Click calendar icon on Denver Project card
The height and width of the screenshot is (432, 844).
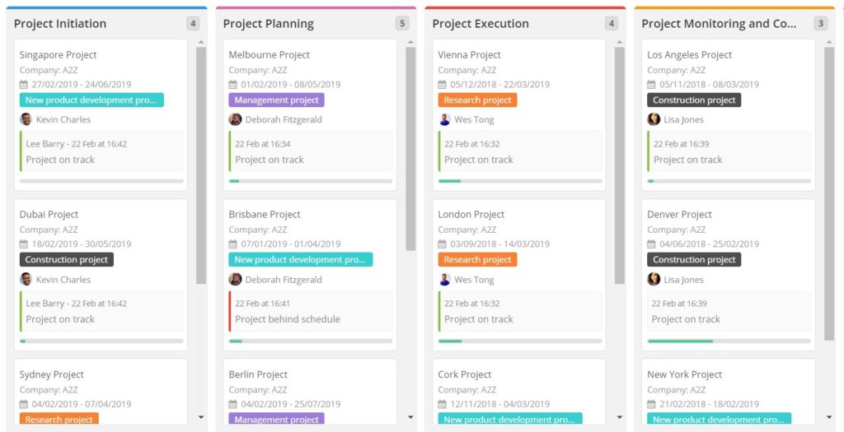(652, 244)
